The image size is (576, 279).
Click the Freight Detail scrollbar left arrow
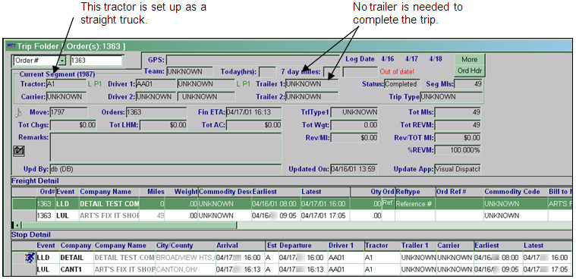click(17, 225)
